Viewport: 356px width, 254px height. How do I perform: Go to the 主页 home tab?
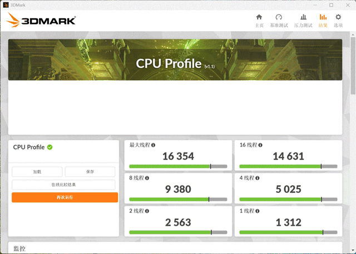259,21
